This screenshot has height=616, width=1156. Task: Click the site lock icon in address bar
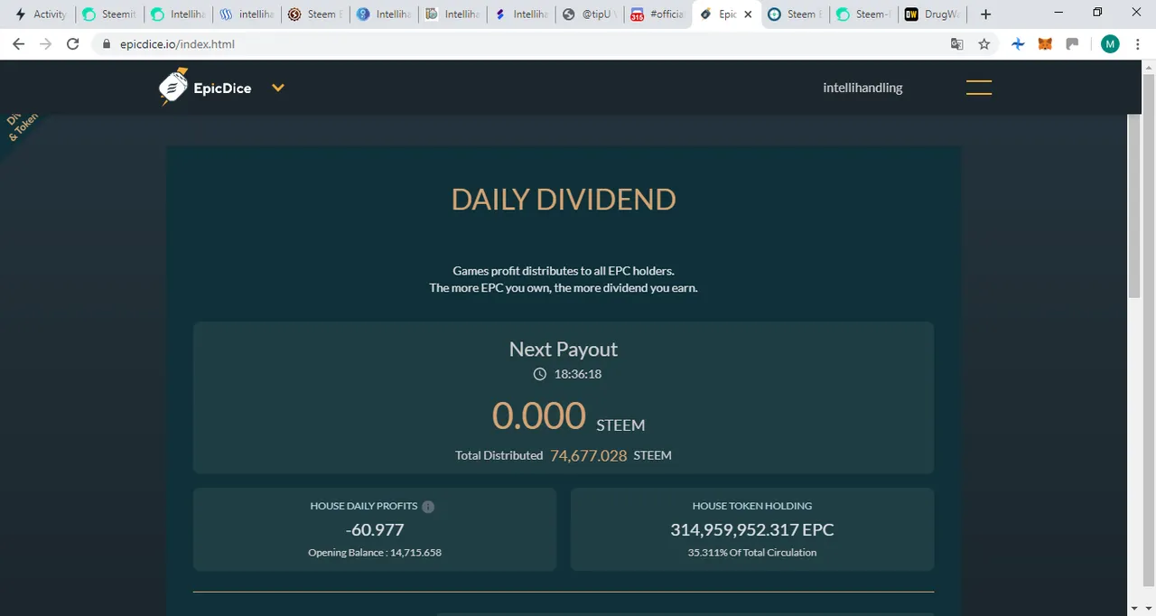[x=107, y=43]
